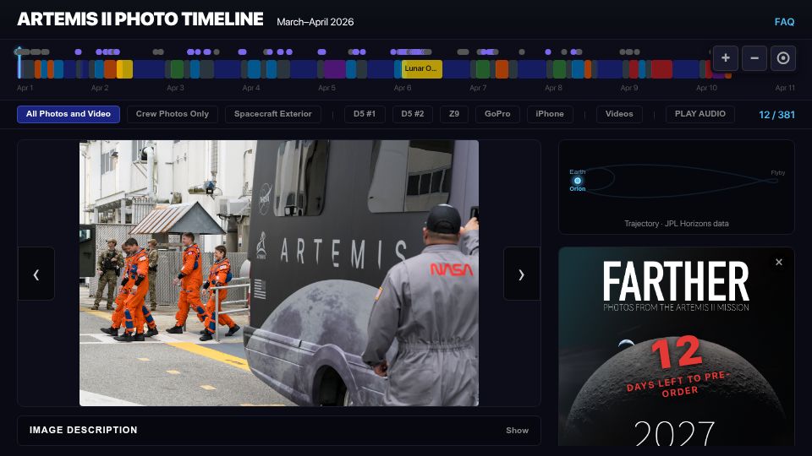The width and height of the screenshot is (812, 456).
Task: Click the IMAGE DESCRIPTION heading
Action: (84, 430)
